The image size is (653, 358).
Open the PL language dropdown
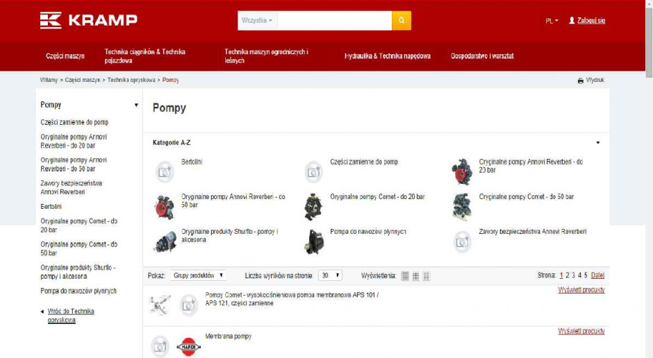pos(552,21)
